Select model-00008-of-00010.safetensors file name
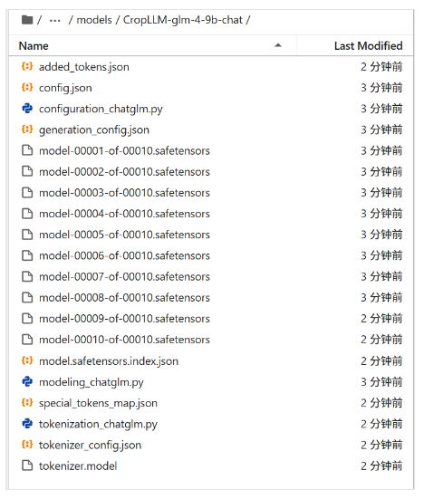 (124, 298)
